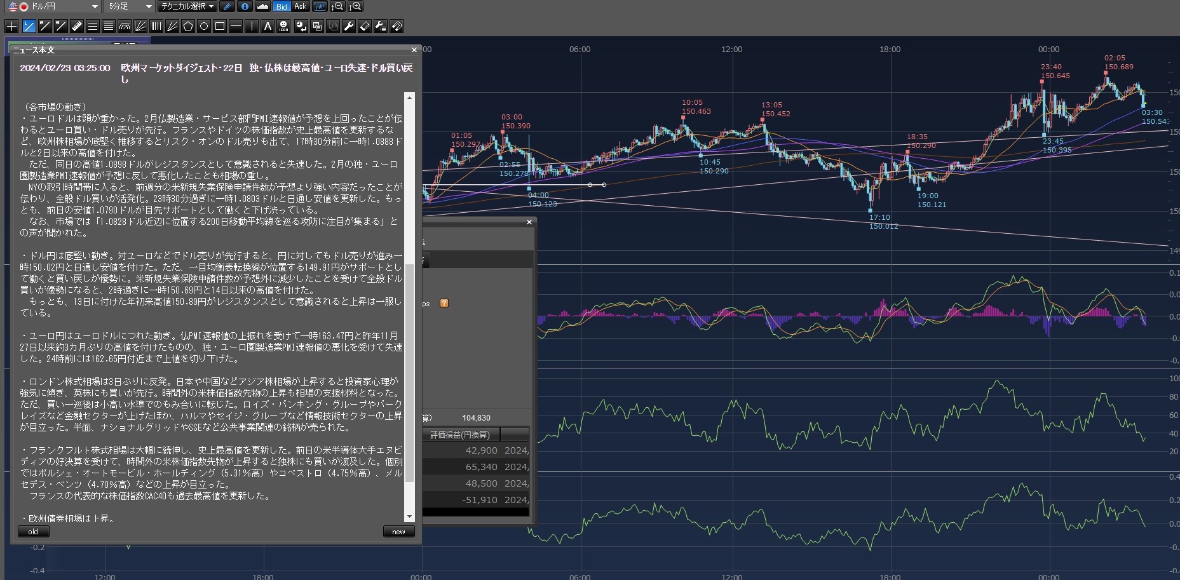Click the magnet snap tool
The height and width of the screenshot is (580, 1180).
[397, 26]
